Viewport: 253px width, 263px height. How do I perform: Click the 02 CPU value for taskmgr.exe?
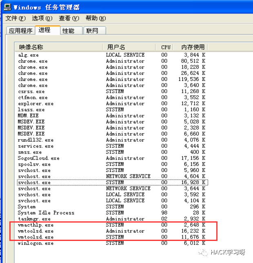click(164, 218)
